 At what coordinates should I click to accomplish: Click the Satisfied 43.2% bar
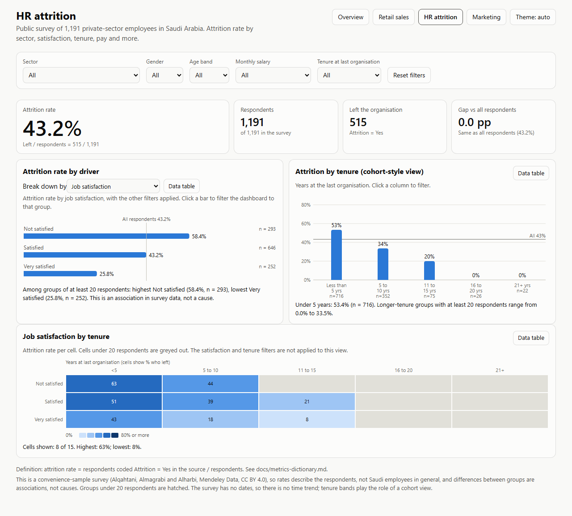tap(85, 255)
